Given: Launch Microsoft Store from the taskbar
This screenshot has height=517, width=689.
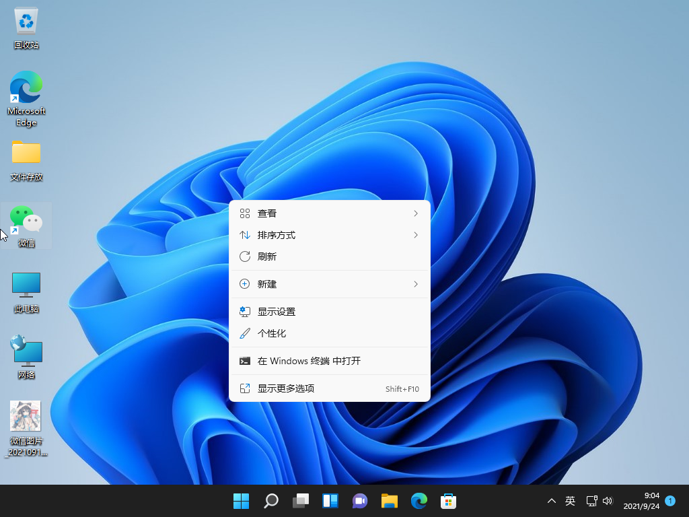Looking at the screenshot, I should [448, 501].
